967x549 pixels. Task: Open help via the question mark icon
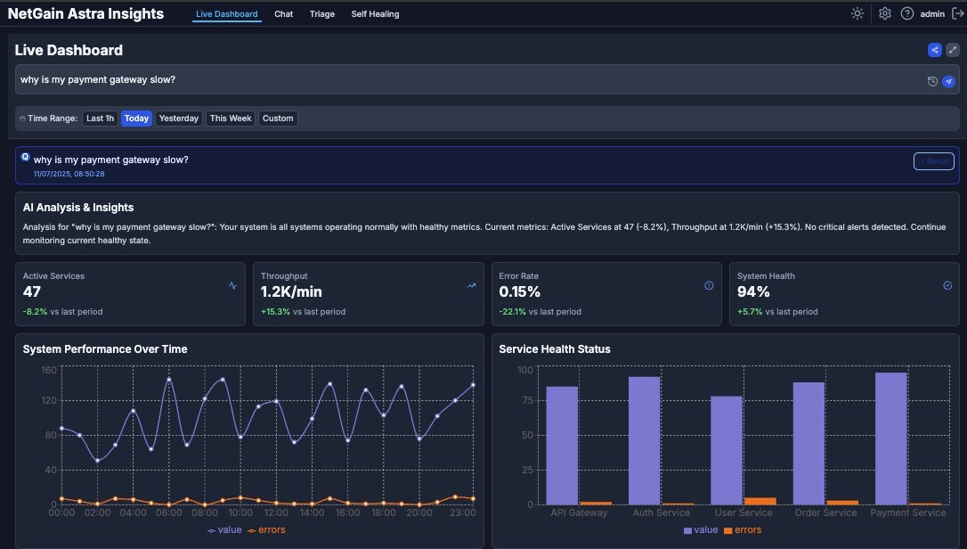point(906,13)
